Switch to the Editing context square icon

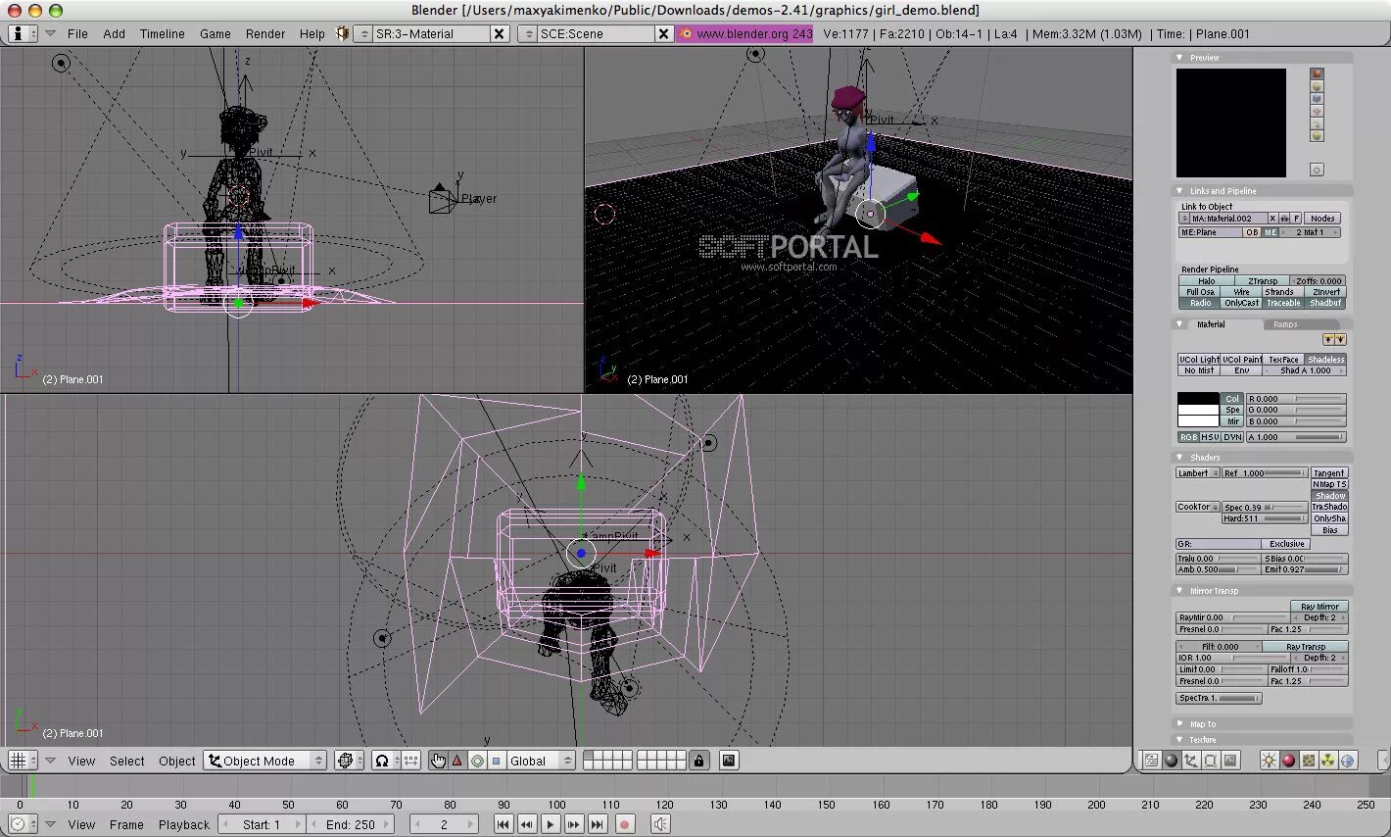(x=1211, y=761)
